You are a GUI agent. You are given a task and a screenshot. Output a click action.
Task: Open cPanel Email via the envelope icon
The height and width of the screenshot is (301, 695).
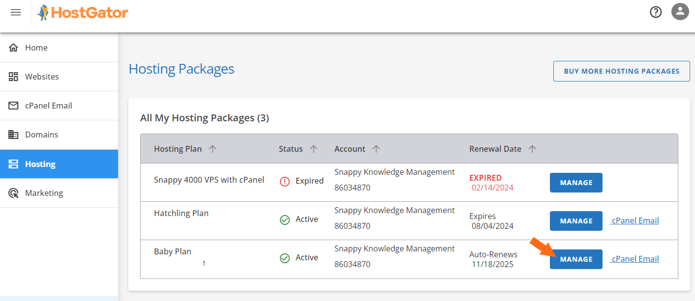pos(11,105)
